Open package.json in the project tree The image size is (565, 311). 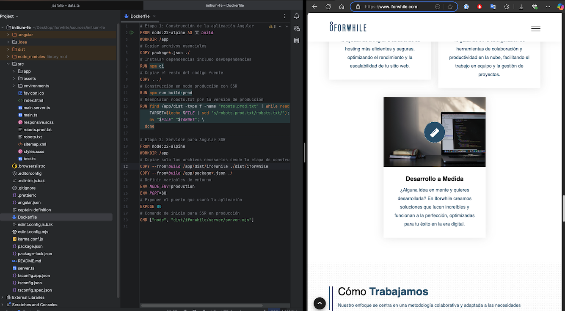pos(30,246)
